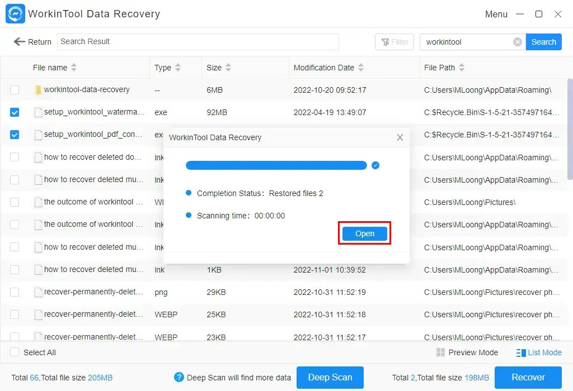The width and height of the screenshot is (573, 391).
Task: Click the Return label text
Action: click(40, 42)
